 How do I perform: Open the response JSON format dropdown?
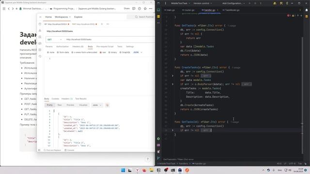97,105
